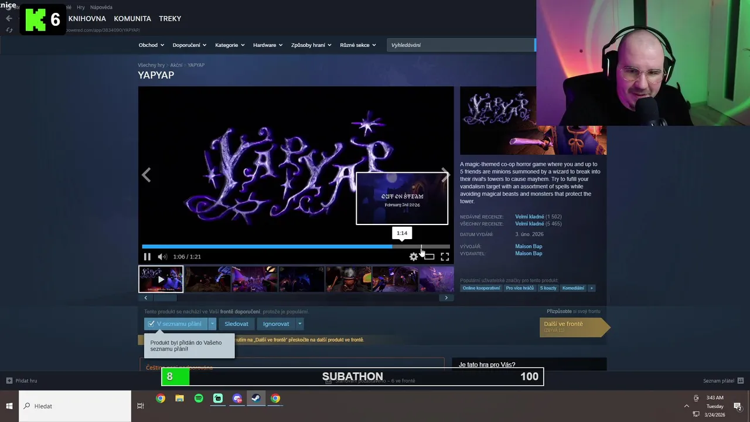Switch to the KOMUNITA tab
750x422 pixels.
[132, 19]
